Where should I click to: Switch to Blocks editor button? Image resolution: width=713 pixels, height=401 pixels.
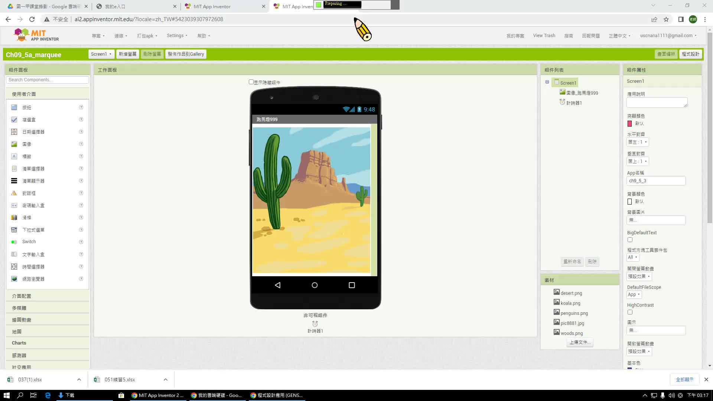click(x=690, y=54)
